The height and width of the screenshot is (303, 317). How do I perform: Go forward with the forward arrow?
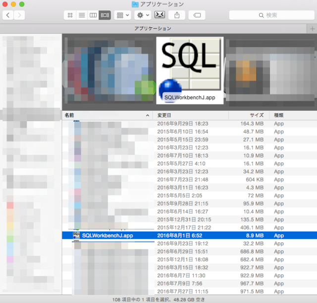(19, 15)
